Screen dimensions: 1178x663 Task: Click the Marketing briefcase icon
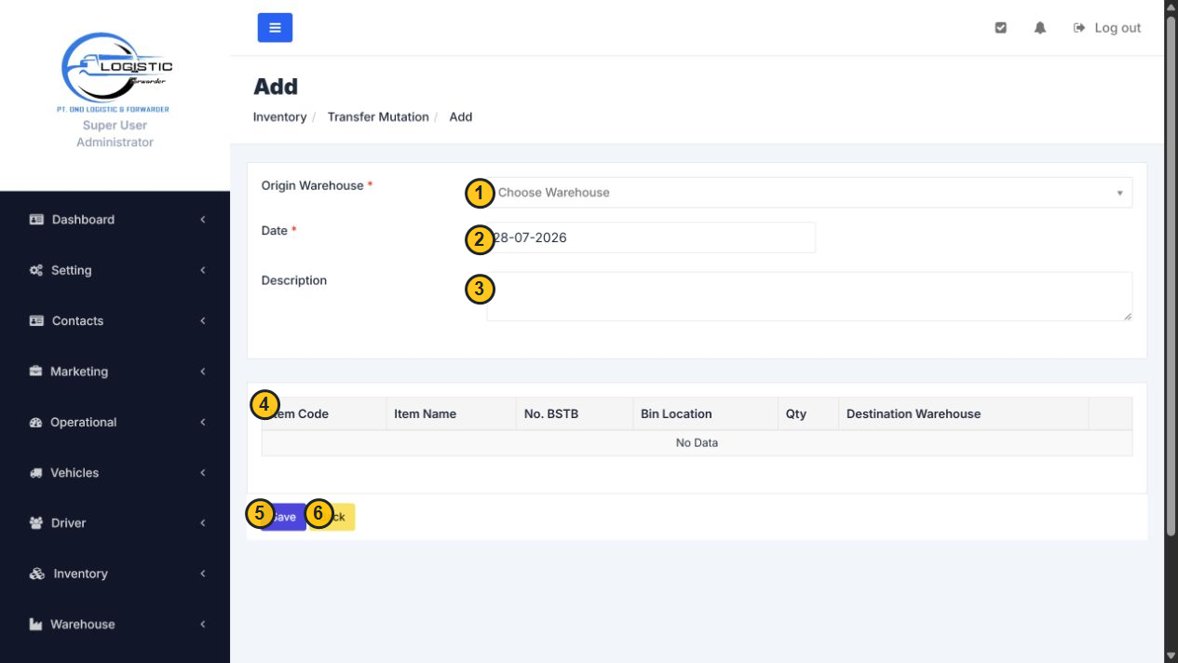tap(36, 372)
